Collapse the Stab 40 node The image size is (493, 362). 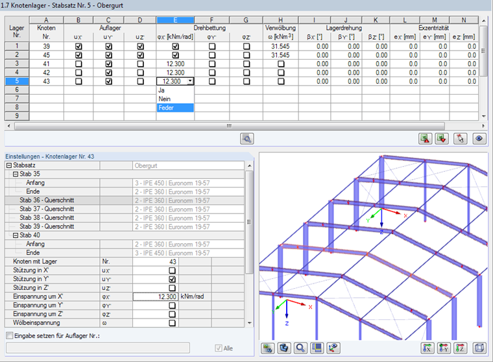(x=16, y=235)
